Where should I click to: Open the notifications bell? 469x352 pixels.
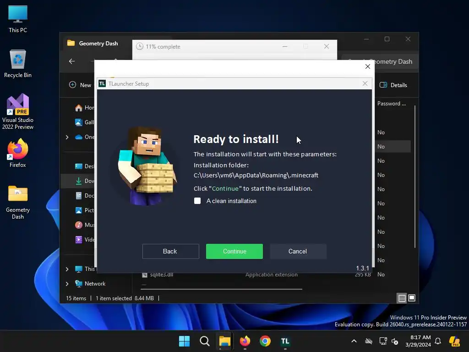click(x=438, y=341)
